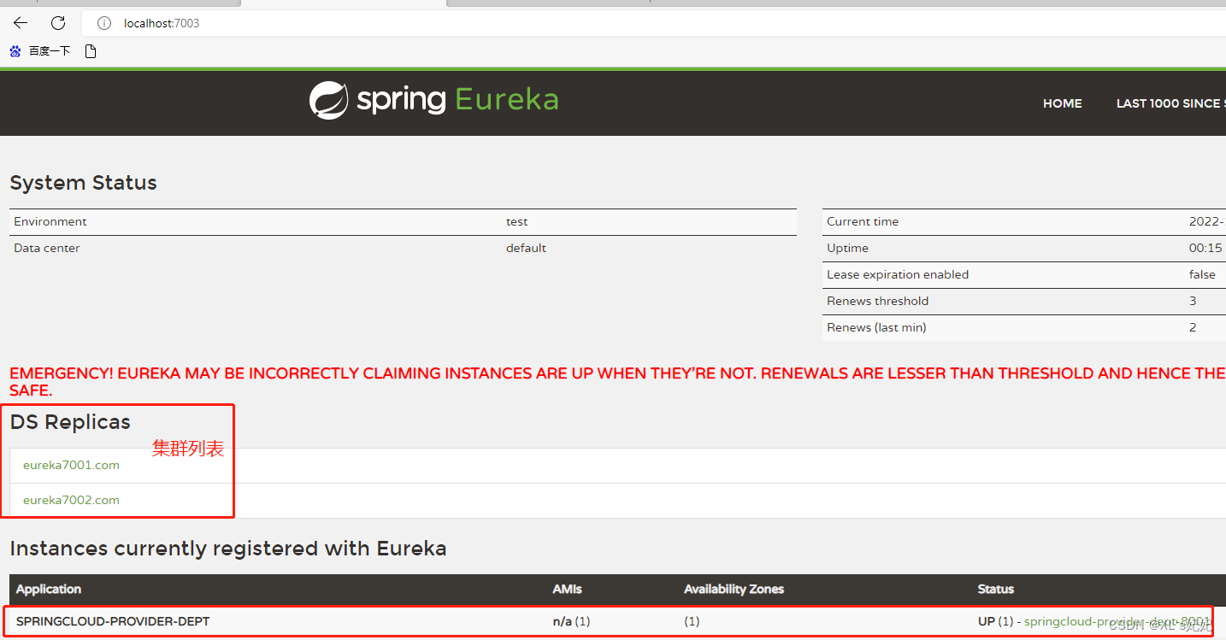
Task: Select the Renews threshold label
Action: pyautogui.click(x=877, y=301)
